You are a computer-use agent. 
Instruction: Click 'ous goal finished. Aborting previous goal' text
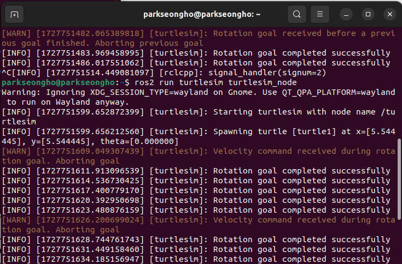pos(102,43)
